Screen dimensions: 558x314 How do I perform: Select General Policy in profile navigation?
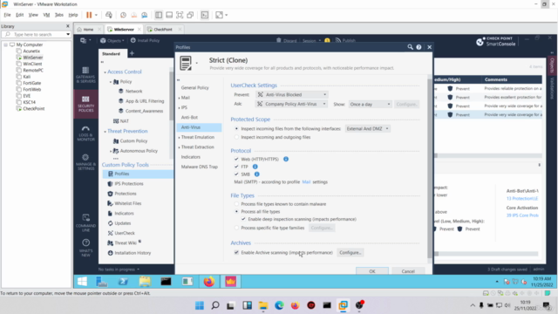click(194, 87)
